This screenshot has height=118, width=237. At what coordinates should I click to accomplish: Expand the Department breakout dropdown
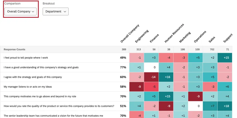click(x=55, y=11)
